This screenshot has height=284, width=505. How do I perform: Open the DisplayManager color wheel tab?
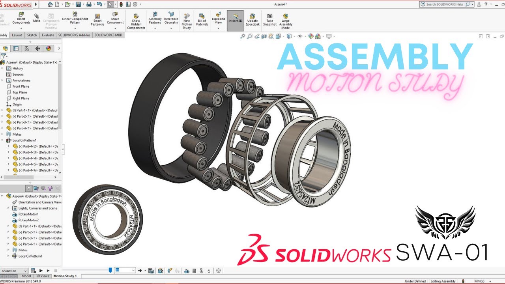(x=49, y=49)
